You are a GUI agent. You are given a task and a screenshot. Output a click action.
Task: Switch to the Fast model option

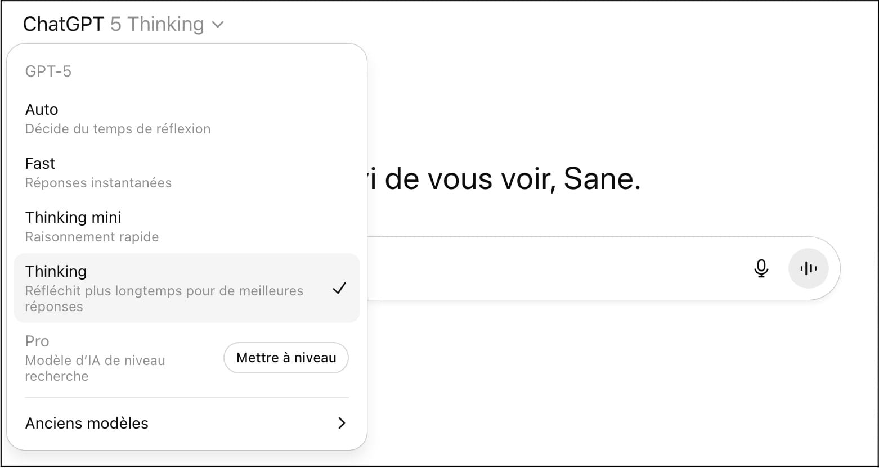point(40,163)
